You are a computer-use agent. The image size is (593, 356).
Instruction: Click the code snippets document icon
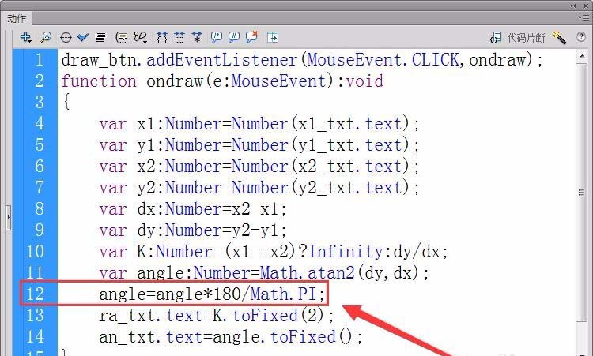(x=496, y=37)
